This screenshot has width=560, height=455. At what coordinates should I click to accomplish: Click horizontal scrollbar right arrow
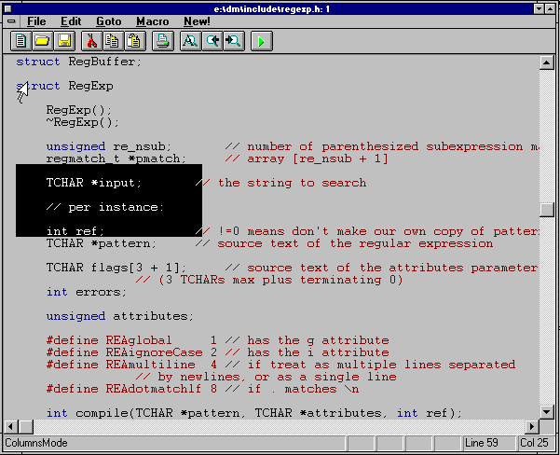coord(532,426)
